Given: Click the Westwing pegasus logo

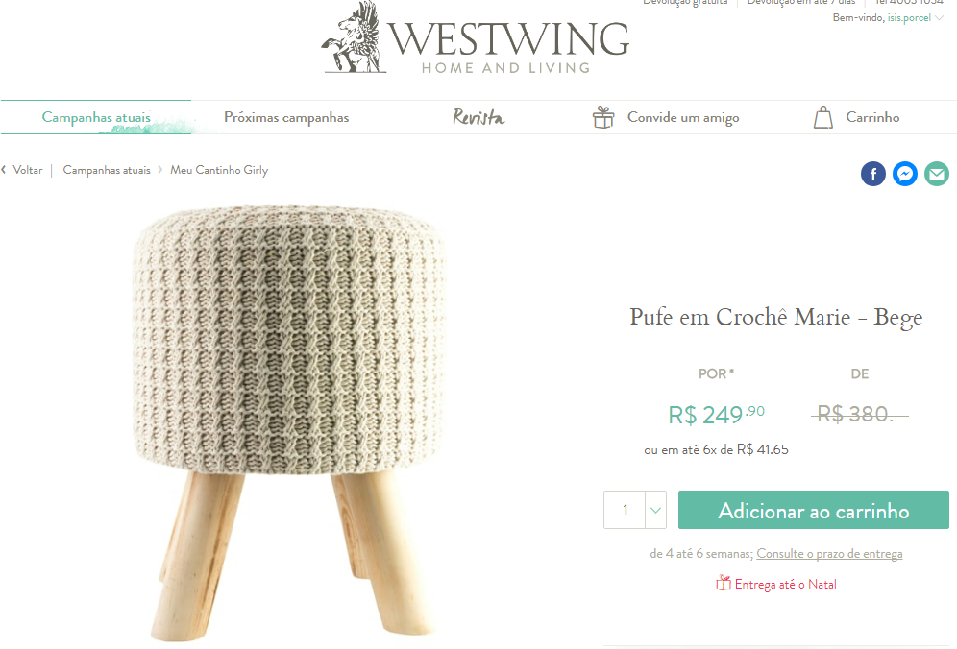Looking at the screenshot, I should click(x=355, y=37).
